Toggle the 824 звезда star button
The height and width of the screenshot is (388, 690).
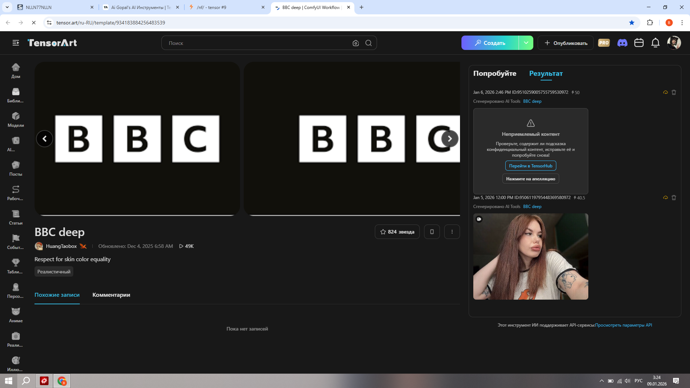397,232
